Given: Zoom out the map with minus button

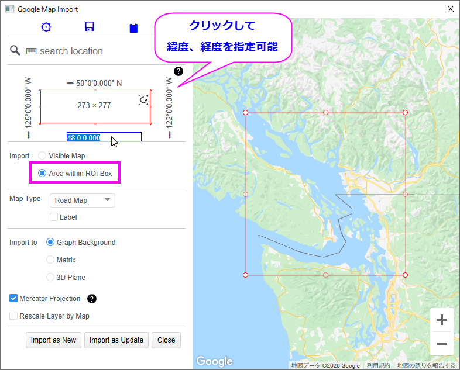Looking at the screenshot, I should tap(442, 343).
